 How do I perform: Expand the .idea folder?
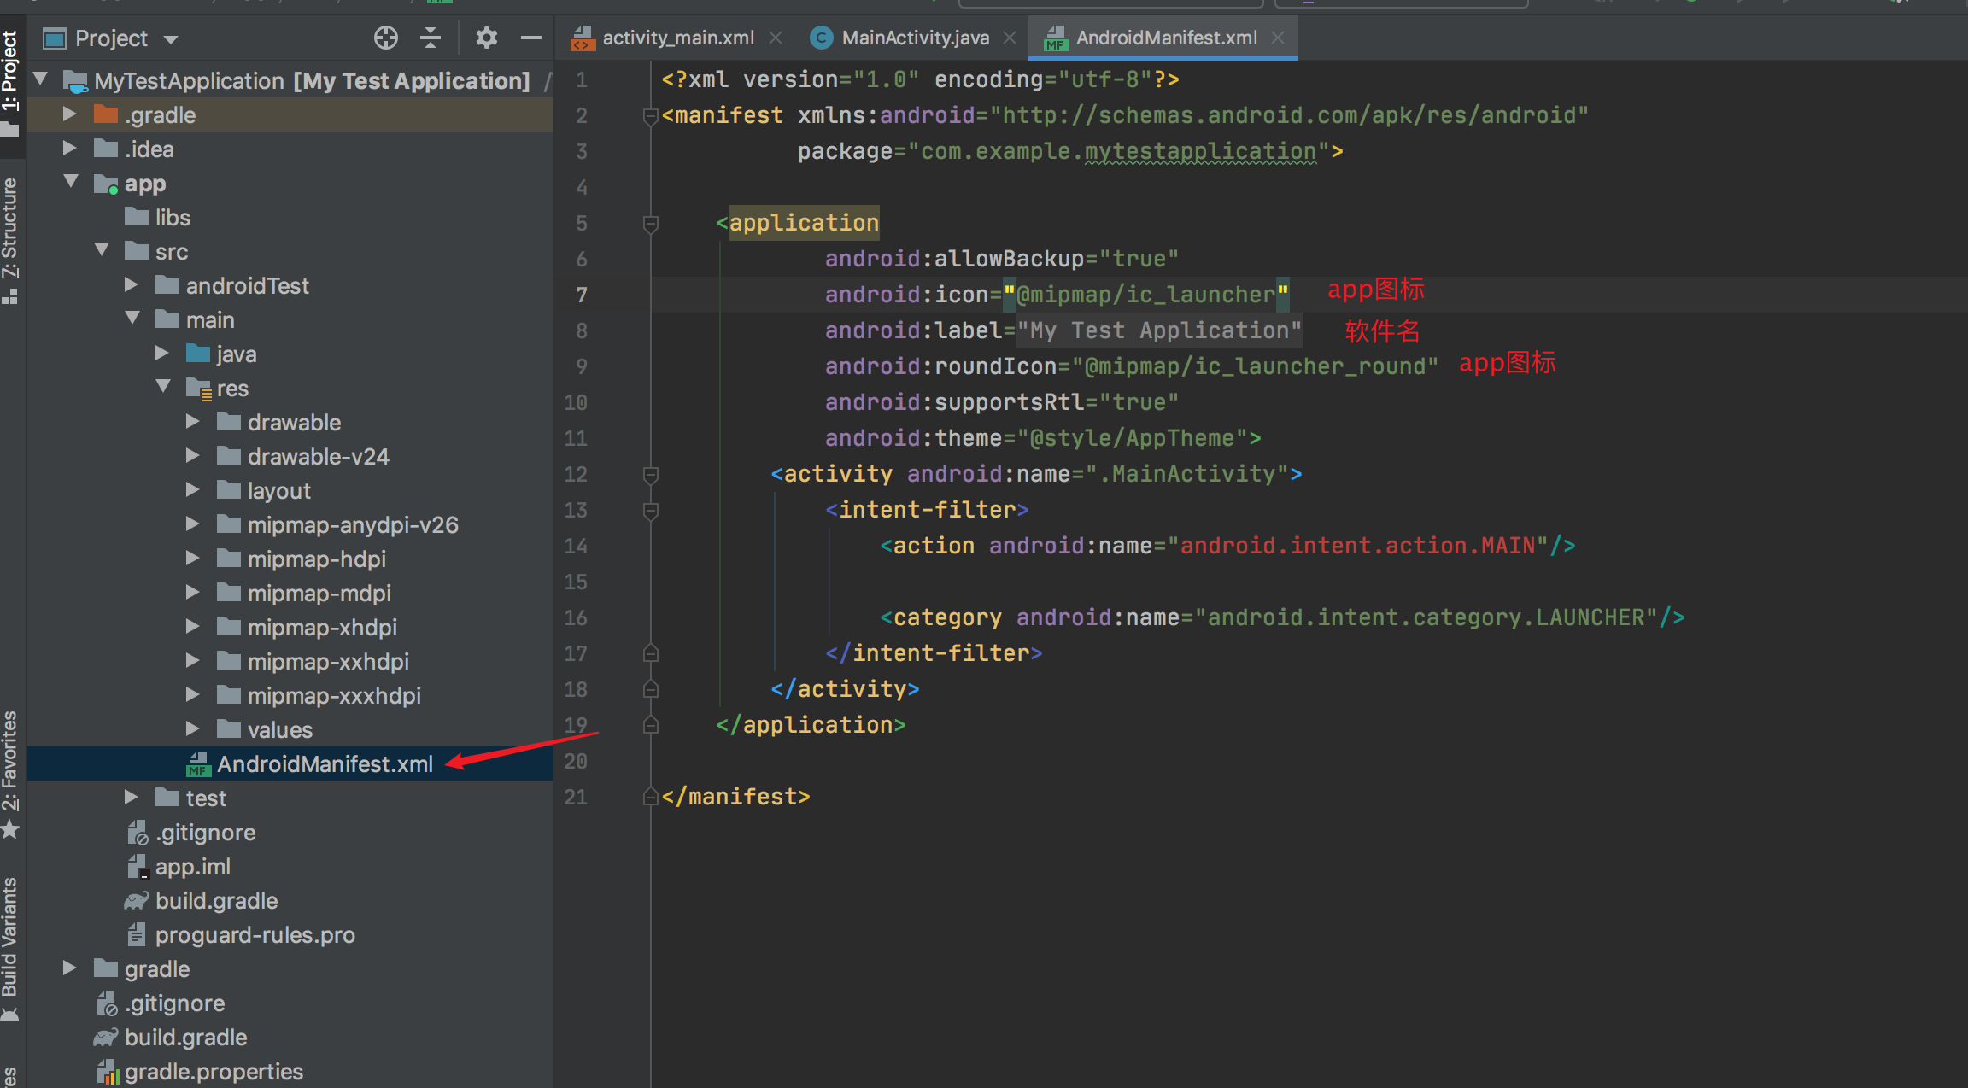coord(70,148)
